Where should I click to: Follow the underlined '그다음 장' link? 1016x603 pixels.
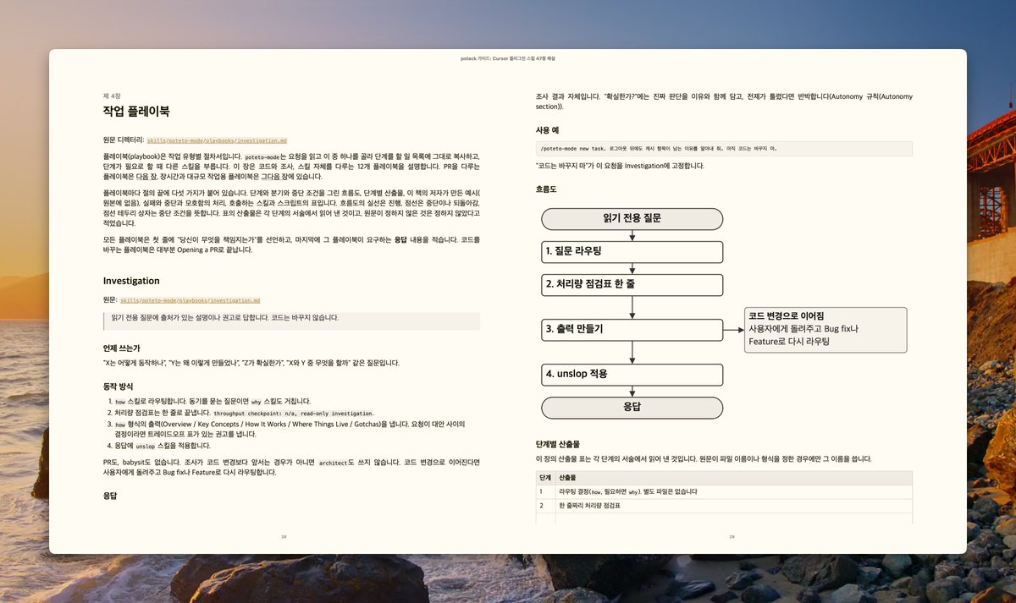[275, 177]
